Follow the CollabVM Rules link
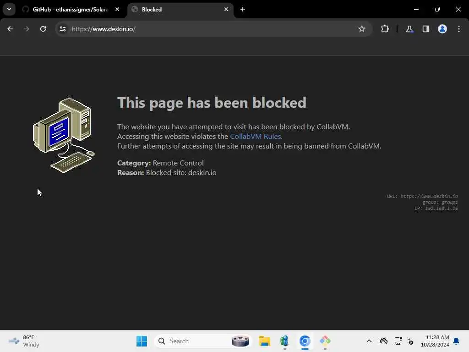Image resolution: width=469 pixels, height=352 pixels. pyautogui.click(x=255, y=137)
